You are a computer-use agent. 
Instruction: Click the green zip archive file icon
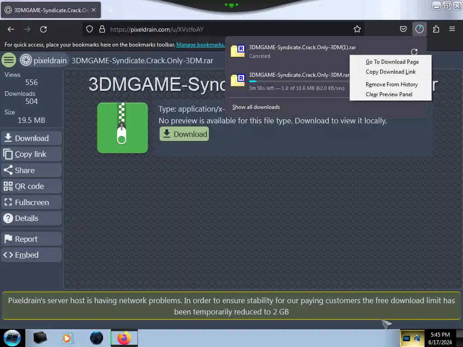point(123,128)
